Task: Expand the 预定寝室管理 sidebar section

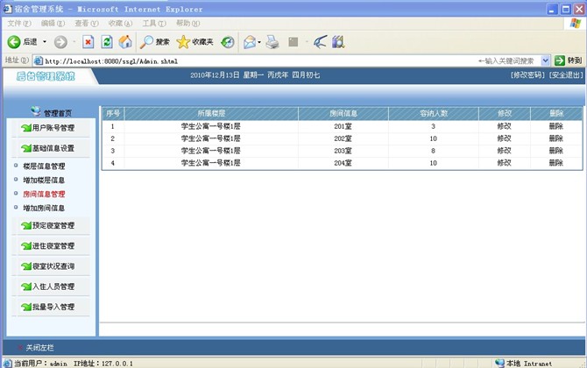Action: 53,225
